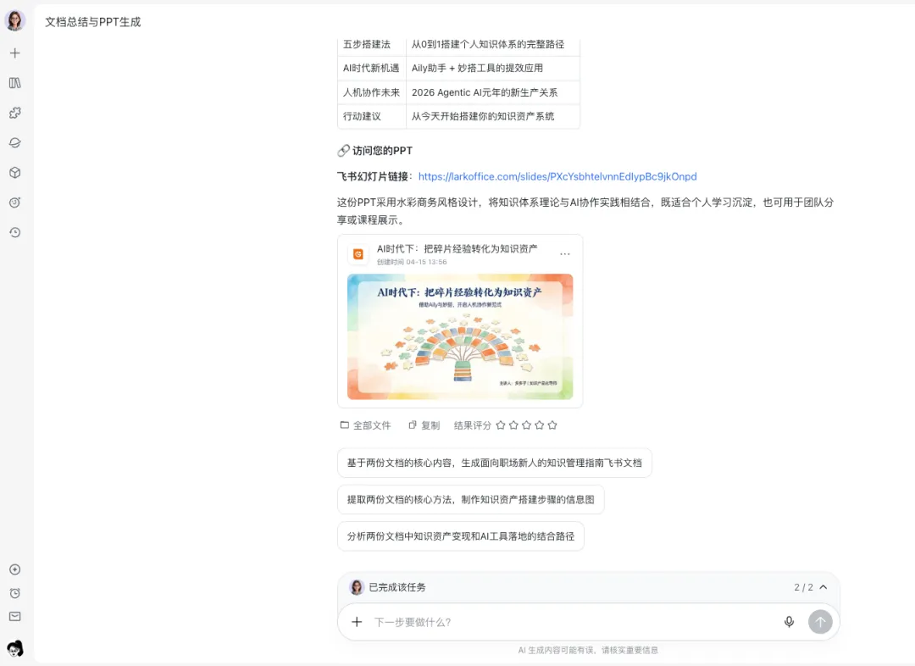Click the alarm clock icon near sidebar bottom

tap(15, 593)
